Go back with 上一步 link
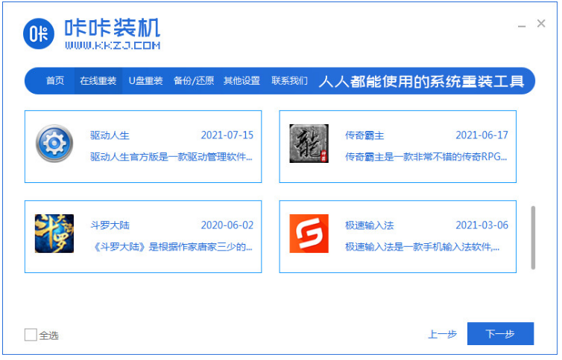Image resolution: width=562 pixels, height=360 pixels. 442,334
